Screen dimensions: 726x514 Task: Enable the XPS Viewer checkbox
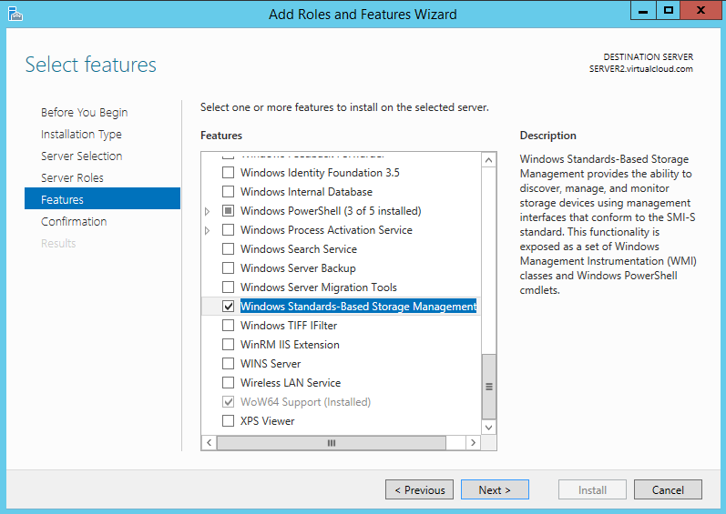(229, 421)
